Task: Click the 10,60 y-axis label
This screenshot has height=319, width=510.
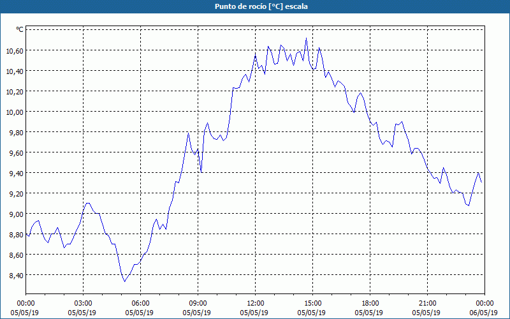Action: pyautogui.click(x=15, y=50)
